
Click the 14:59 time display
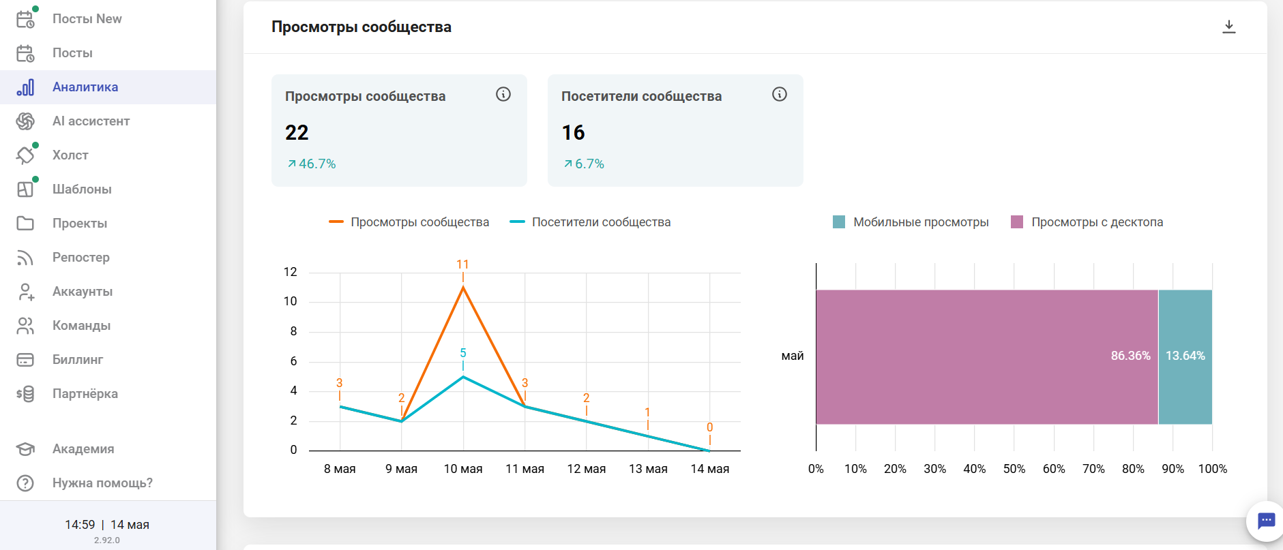[x=80, y=525]
